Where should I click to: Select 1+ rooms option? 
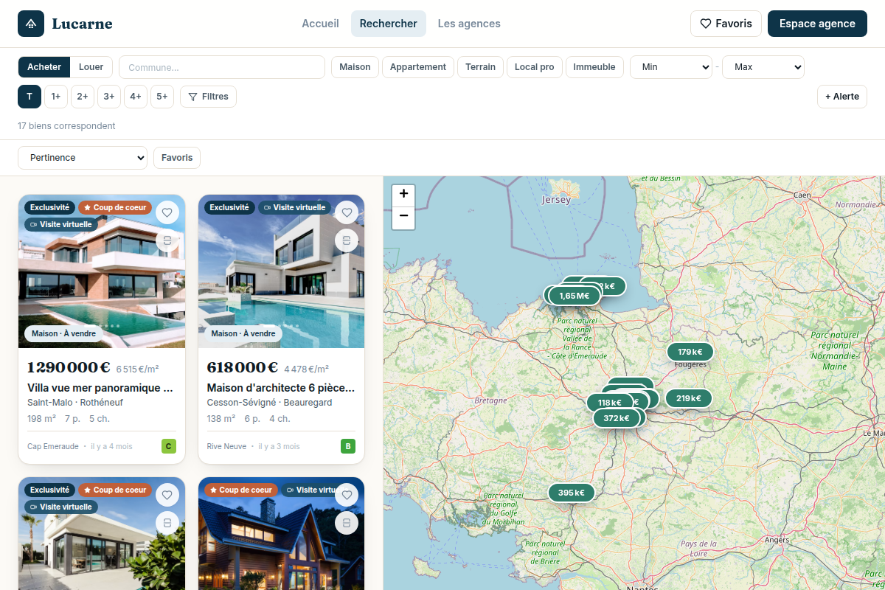(56, 97)
